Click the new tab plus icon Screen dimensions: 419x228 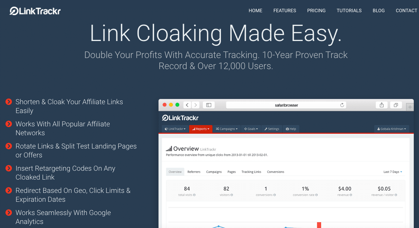pyautogui.click(x=410, y=107)
